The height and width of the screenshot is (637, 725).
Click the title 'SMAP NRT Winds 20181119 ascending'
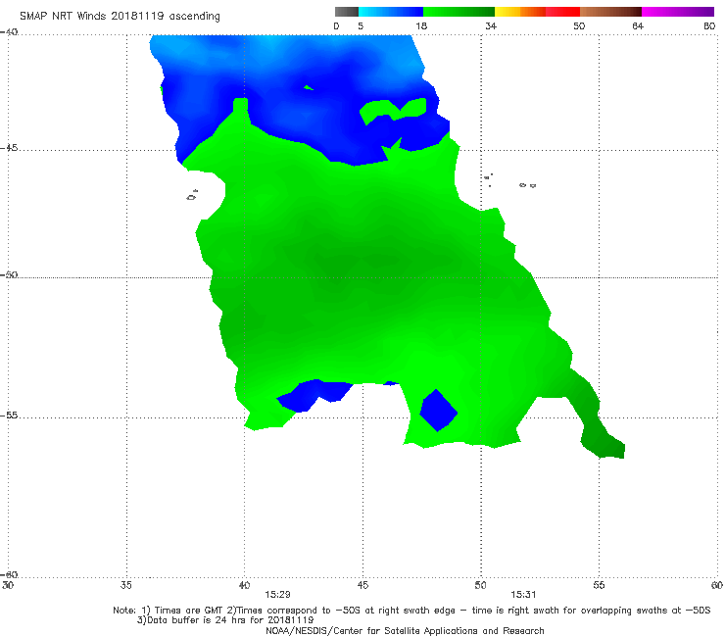tap(120, 17)
